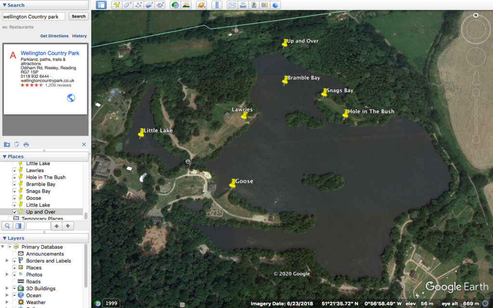Viewport: 493px width, 308px height.
Task: Move selection up with the up arrow button
Action: 57,226
